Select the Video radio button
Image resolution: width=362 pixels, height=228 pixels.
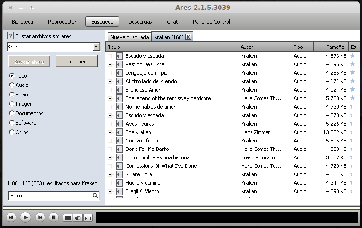coord(12,94)
